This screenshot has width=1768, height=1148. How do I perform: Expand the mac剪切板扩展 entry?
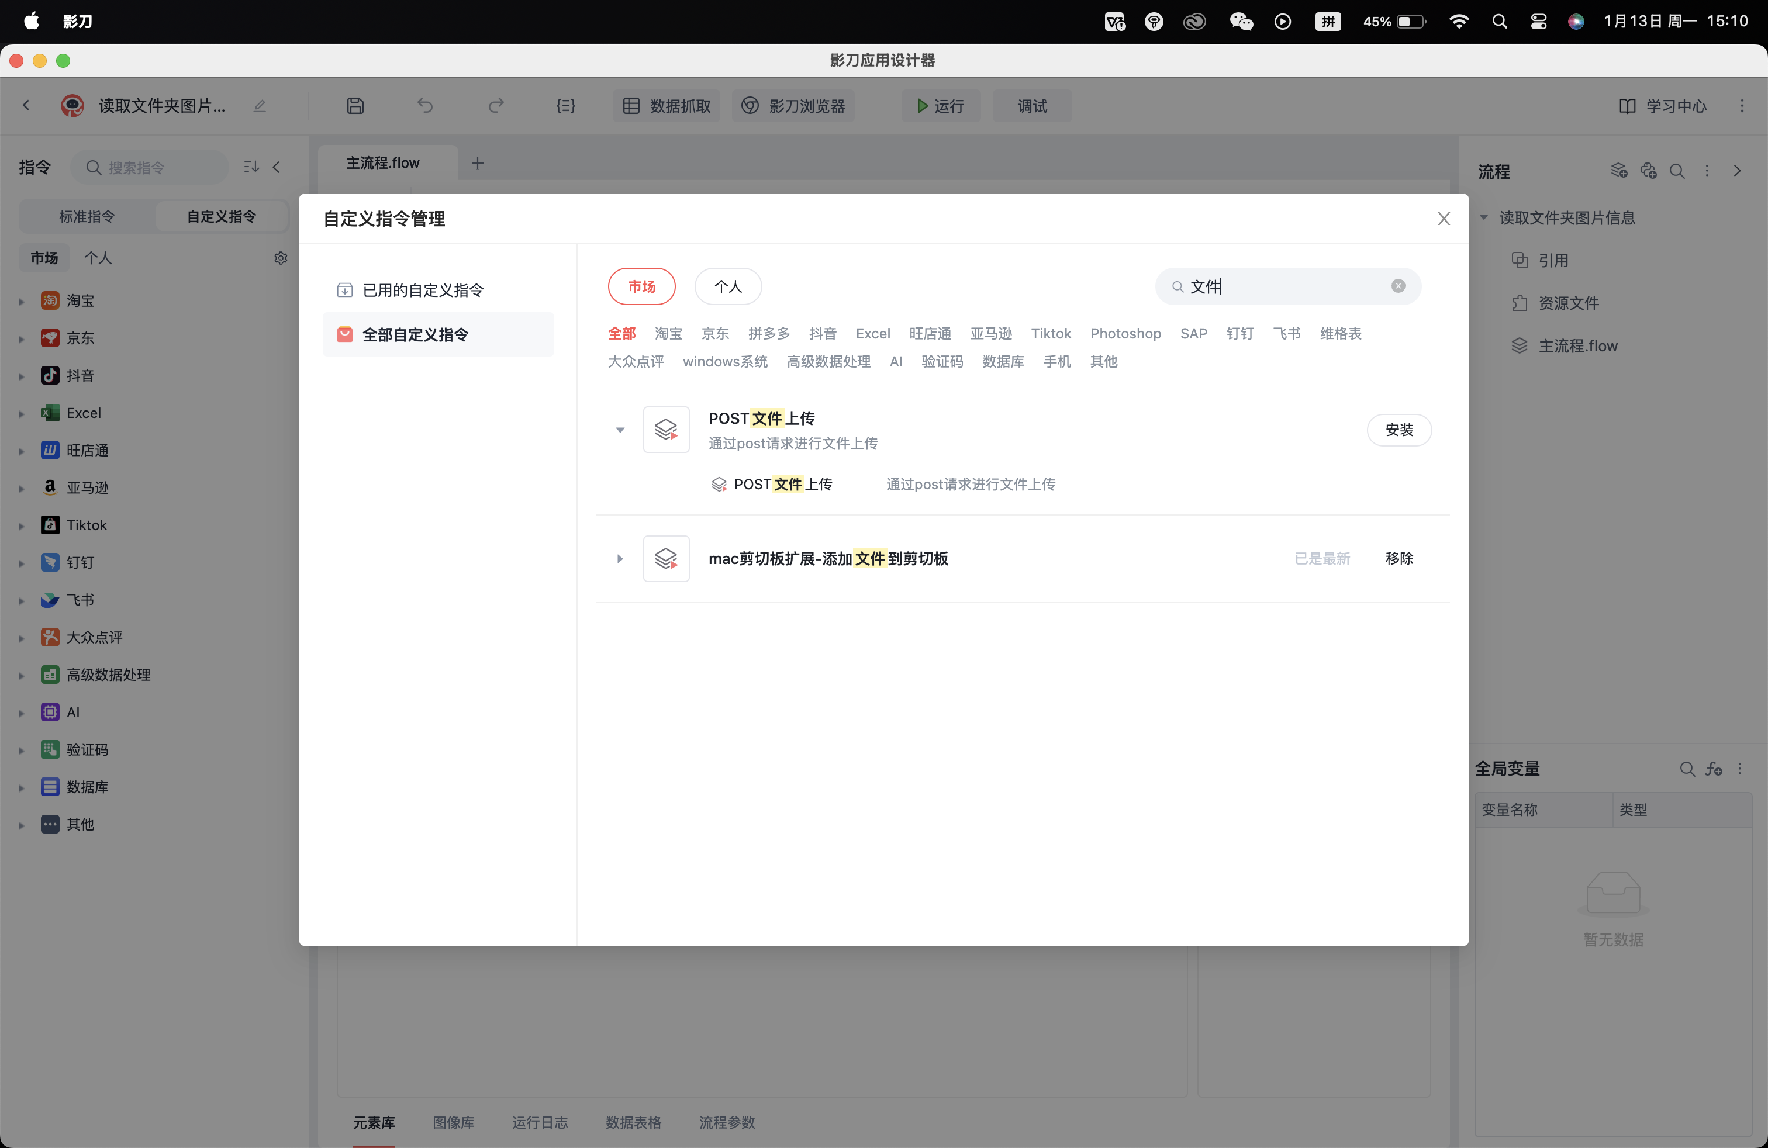(620, 559)
